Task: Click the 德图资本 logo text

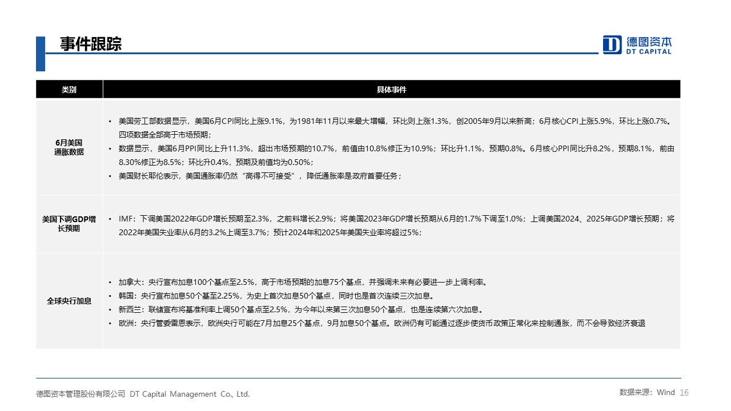Action: 649,42
